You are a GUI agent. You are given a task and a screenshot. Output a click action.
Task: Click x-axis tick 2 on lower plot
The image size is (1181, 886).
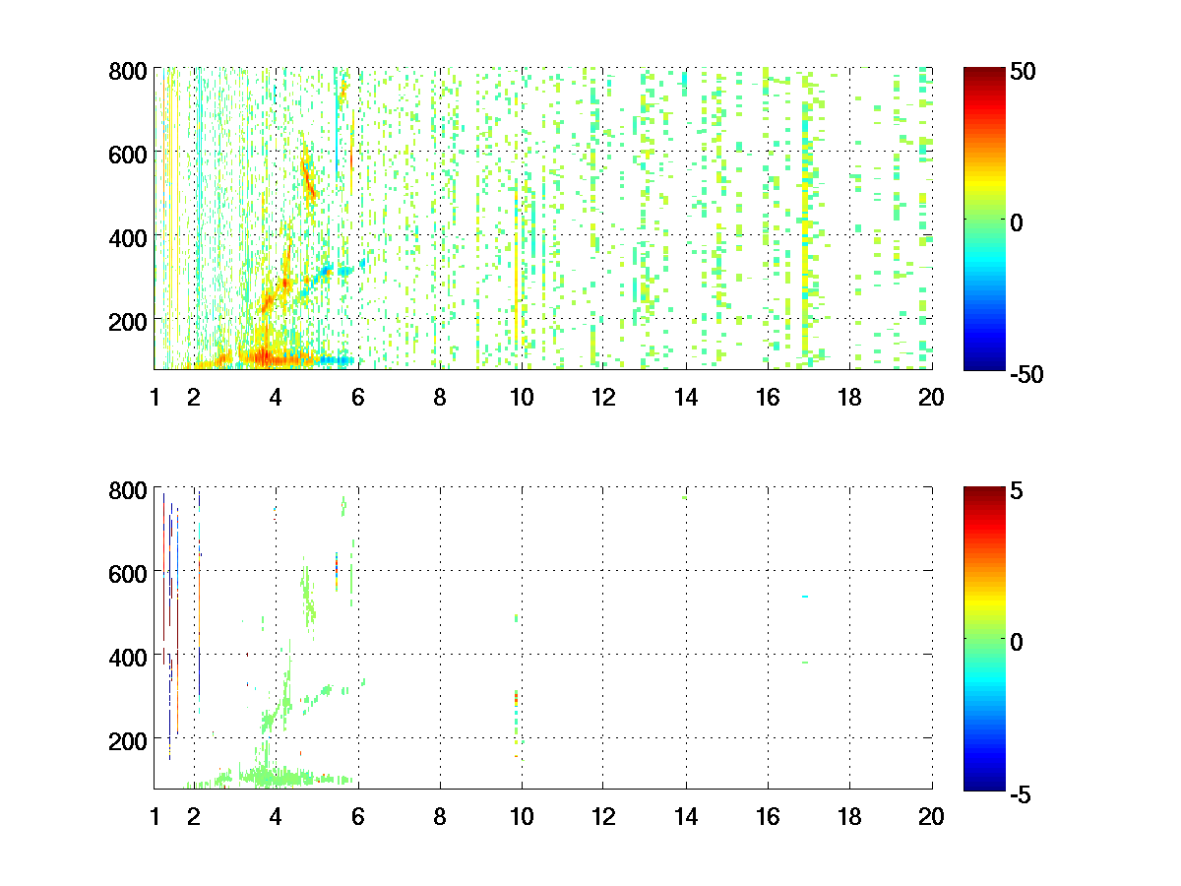(195, 816)
